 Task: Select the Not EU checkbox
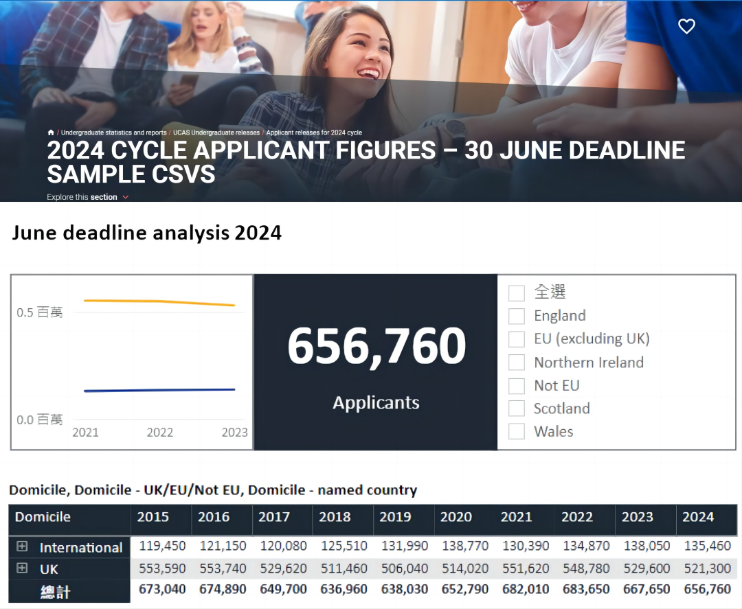click(517, 386)
